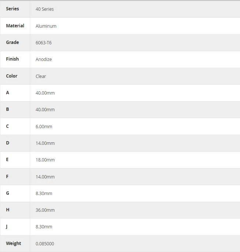Select the 0.085000 weight value
Screen dimensions: 240x252
click(45, 244)
